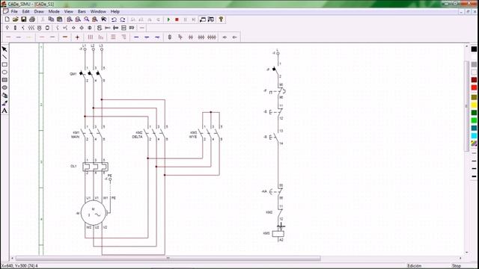
Task: Pick the bright red color swatch
Action: [x=474, y=88]
